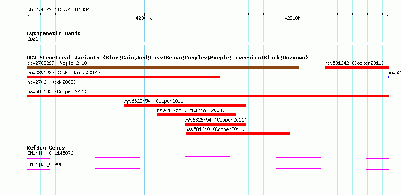Click the magenta EML4 NM_019063 transcript line
This screenshot has height=195, width=402.
click(x=208, y=169)
